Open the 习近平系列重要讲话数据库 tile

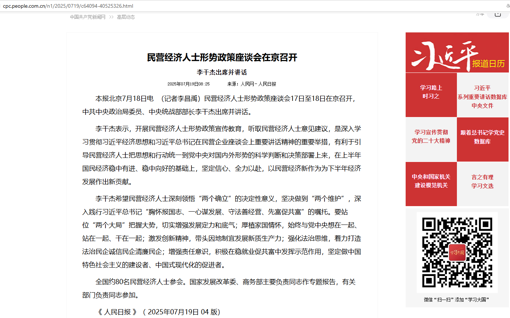482,95
